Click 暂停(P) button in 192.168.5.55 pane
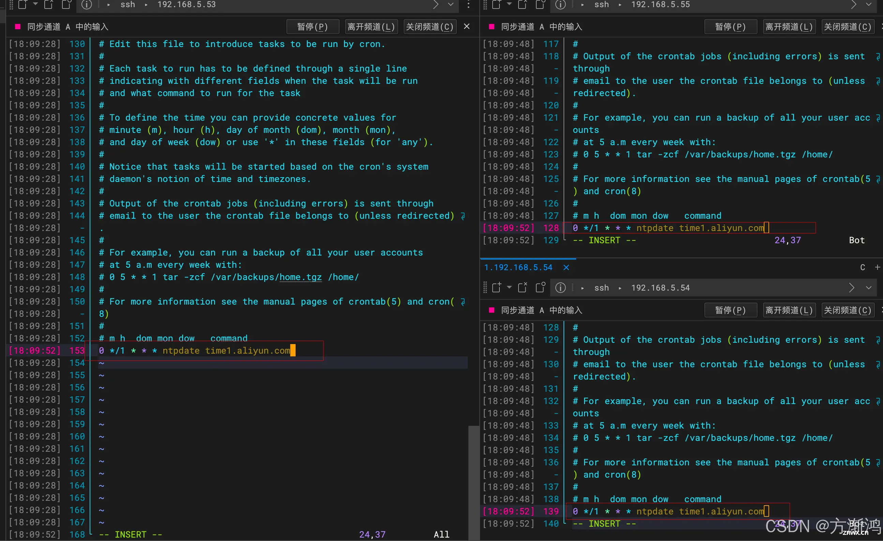 point(730,27)
